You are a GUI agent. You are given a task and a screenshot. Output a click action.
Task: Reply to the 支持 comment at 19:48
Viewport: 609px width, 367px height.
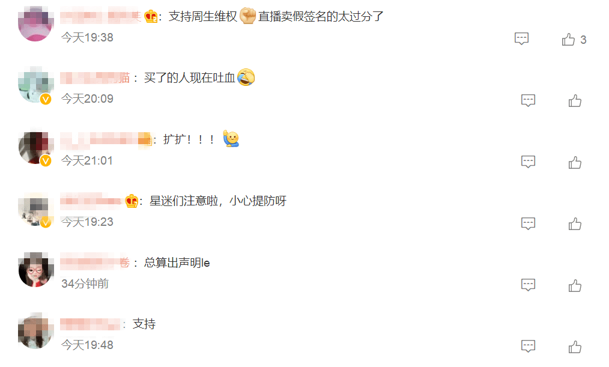click(528, 346)
